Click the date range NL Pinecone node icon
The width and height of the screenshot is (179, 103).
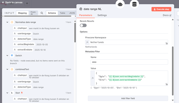(x=81, y=9)
